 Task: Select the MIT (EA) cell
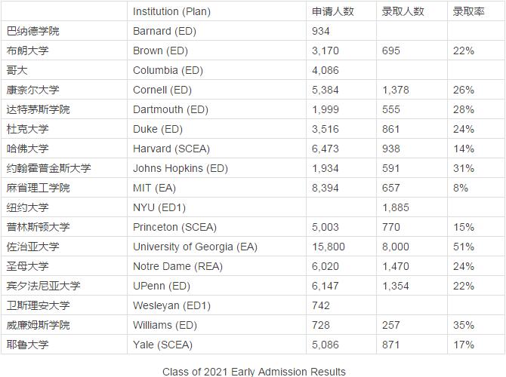click(x=154, y=188)
